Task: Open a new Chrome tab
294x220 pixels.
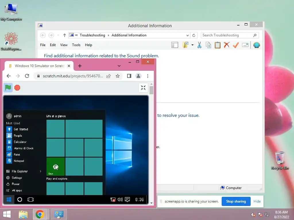Action: click(x=80, y=66)
